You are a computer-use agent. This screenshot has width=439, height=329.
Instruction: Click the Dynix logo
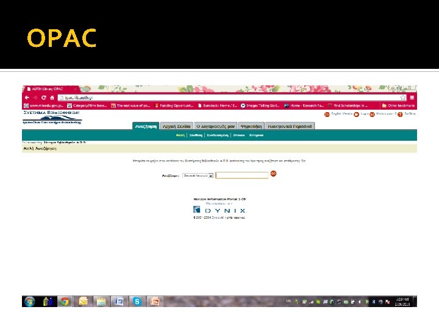point(220,210)
